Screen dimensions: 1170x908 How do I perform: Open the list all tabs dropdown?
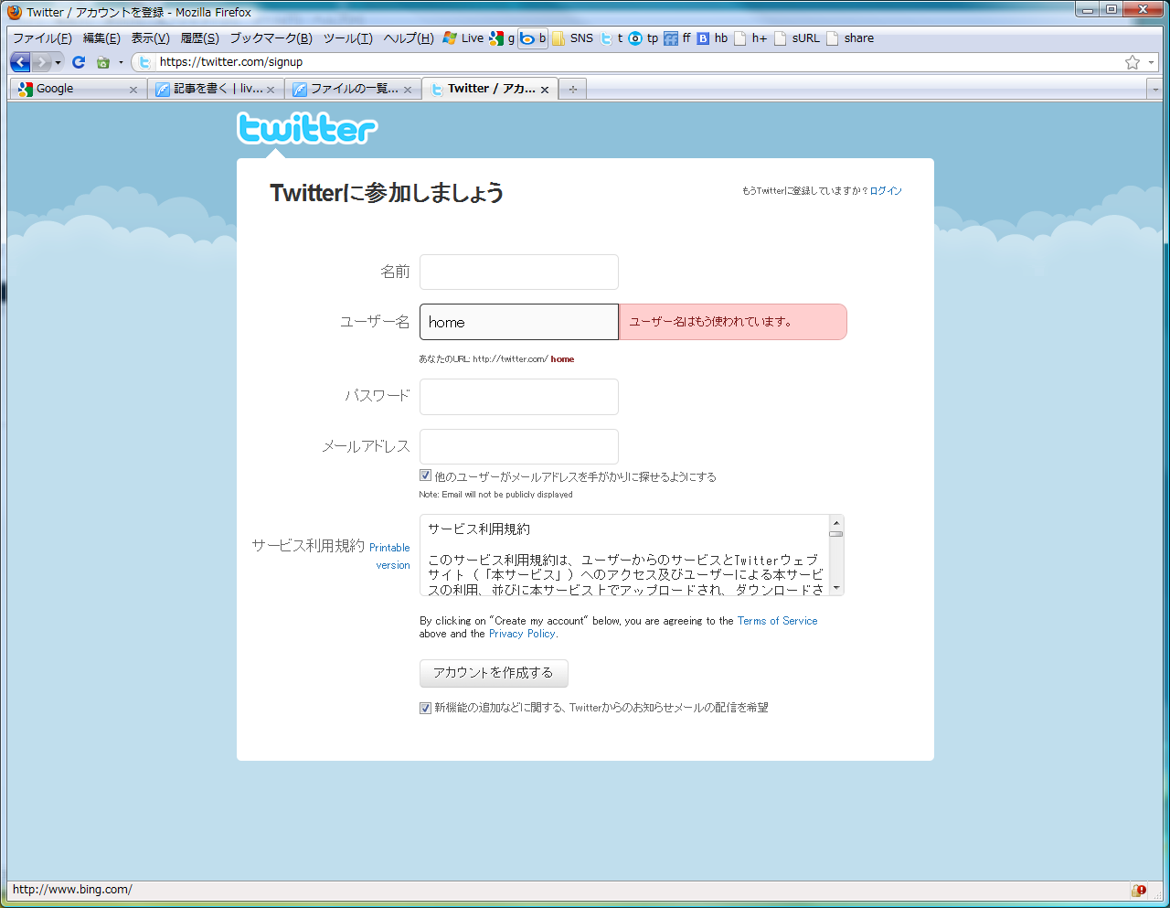(1155, 90)
